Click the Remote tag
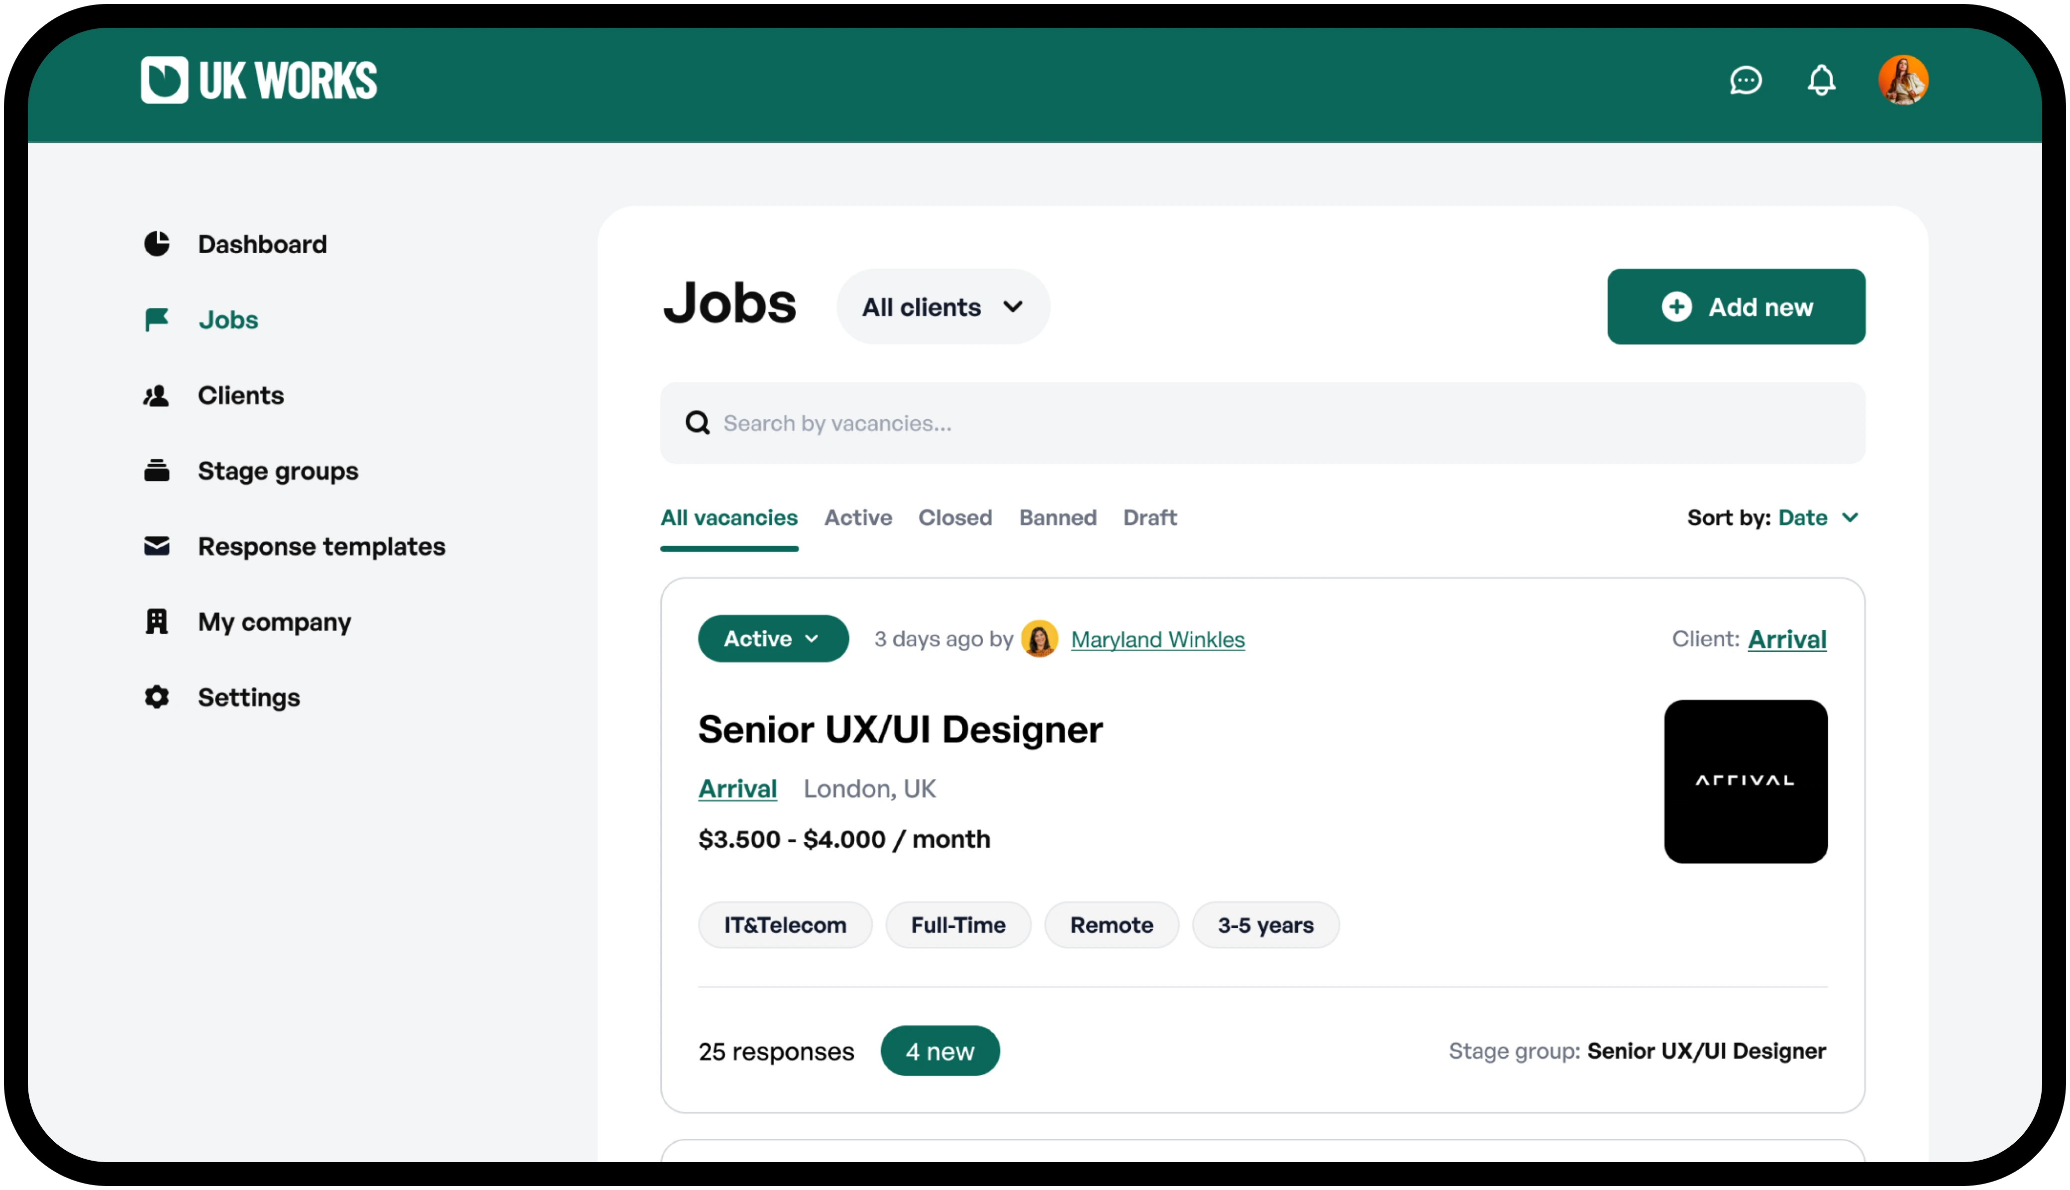This screenshot has width=2070, height=1190. [x=1112, y=925]
